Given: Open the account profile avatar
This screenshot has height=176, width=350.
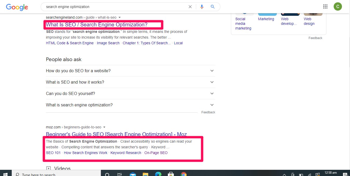Looking at the screenshot, I should coord(338,7).
